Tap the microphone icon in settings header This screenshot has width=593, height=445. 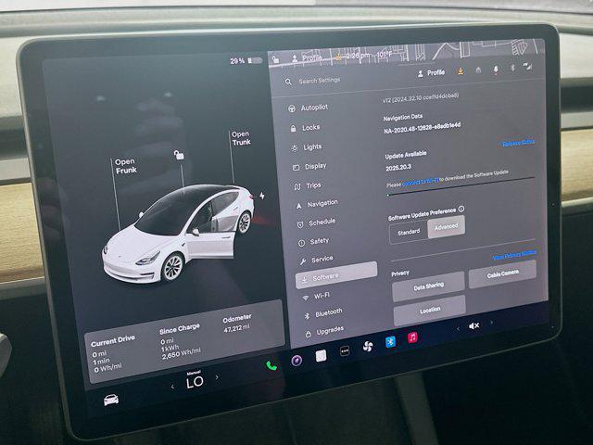(496, 70)
